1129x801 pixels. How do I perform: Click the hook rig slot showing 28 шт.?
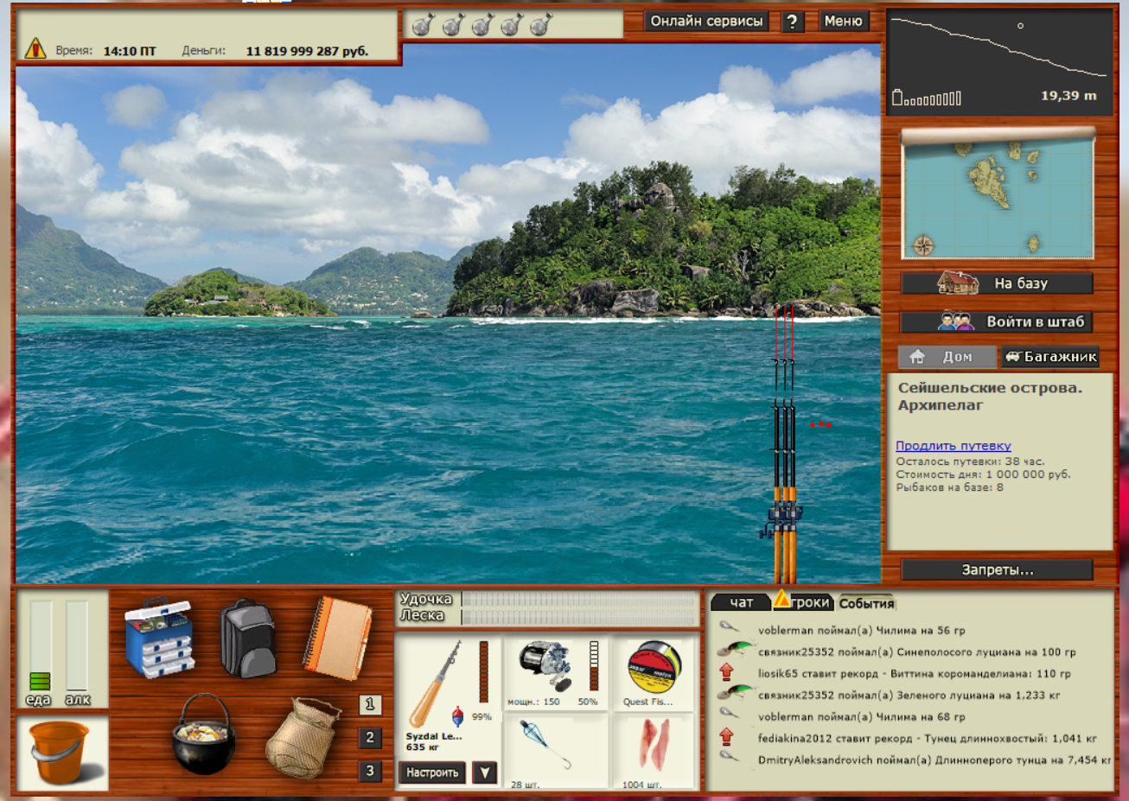[555, 752]
